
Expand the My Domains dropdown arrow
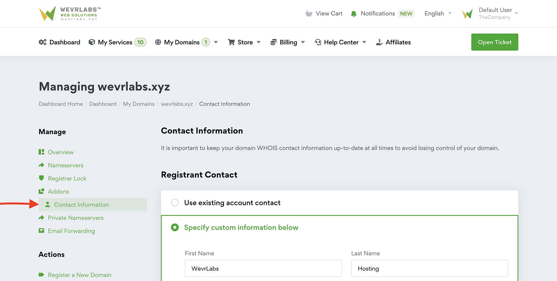[216, 42]
